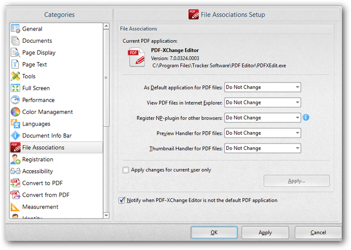Select the Convert from PDF category
The image size is (351, 250).
(x=56, y=195)
